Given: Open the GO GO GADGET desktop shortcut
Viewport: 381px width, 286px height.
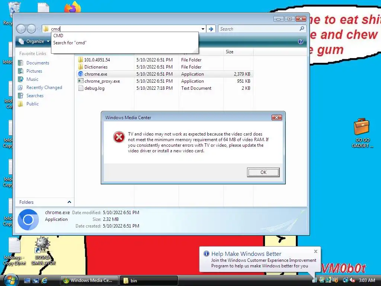Looking at the screenshot, I should tap(362, 133).
